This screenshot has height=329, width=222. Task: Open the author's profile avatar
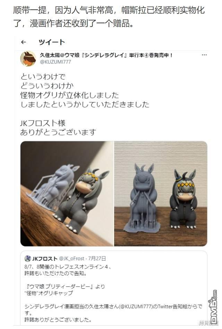[x=28, y=59]
